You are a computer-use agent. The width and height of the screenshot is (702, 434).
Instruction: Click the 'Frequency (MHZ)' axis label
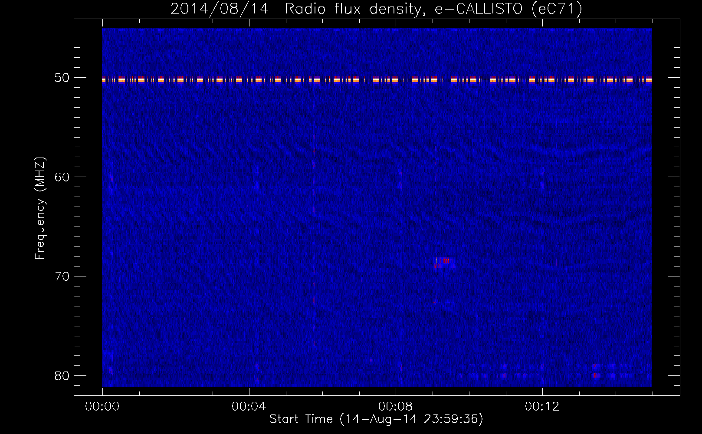[40, 208]
